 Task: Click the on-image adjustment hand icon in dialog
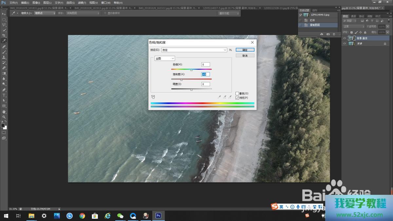tap(153, 97)
